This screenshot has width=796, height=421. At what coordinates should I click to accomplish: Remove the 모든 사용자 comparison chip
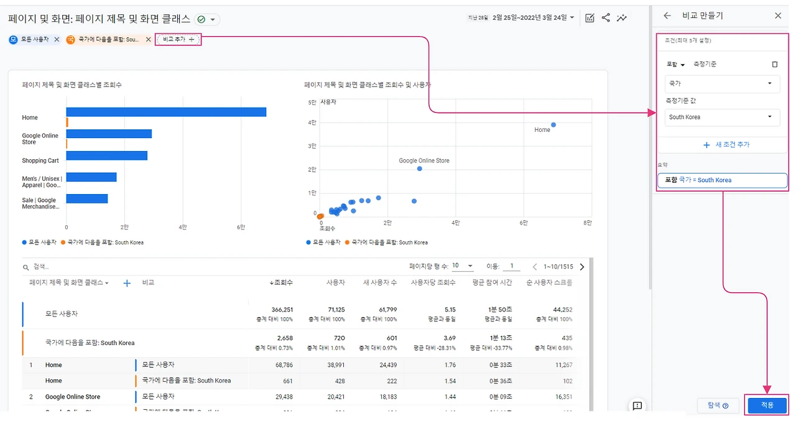57,39
